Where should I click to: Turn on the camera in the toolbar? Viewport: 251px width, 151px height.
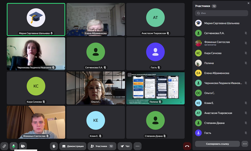[23, 146]
